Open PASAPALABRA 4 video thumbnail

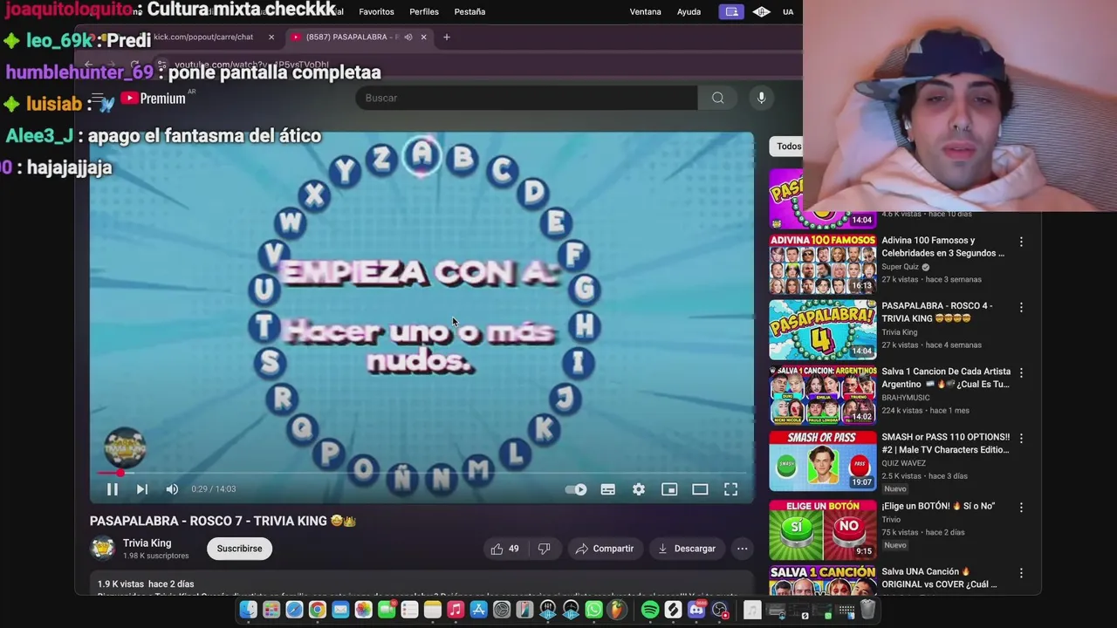pos(822,330)
